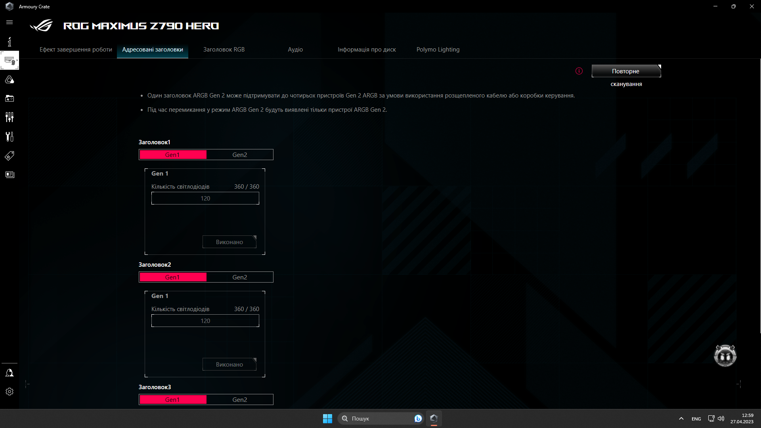761x428 pixels.
Task: Select the Devices keyboard-mouse sidebar icon
Action: (10, 60)
